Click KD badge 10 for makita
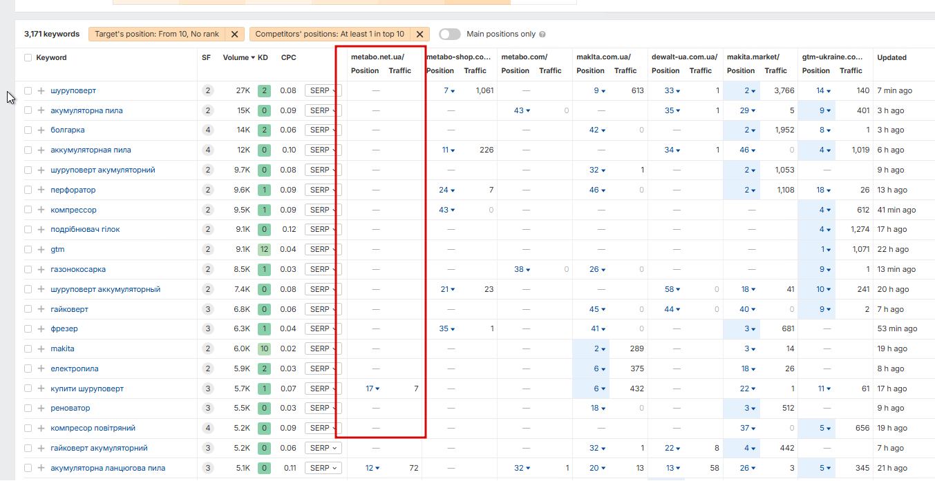The width and height of the screenshot is (935, 481). [264, 349]
